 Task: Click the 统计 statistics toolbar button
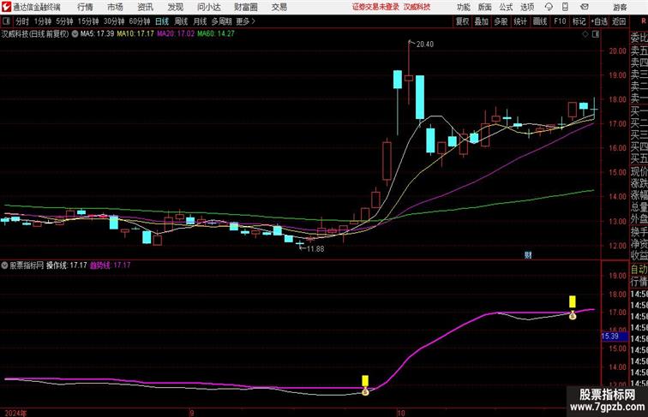520,21
